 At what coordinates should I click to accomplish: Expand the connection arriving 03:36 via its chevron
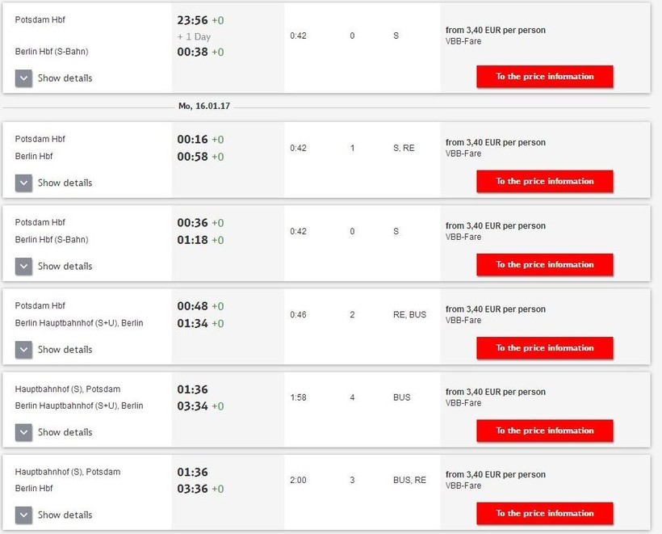pyautogui.click(x=23, y=515)
